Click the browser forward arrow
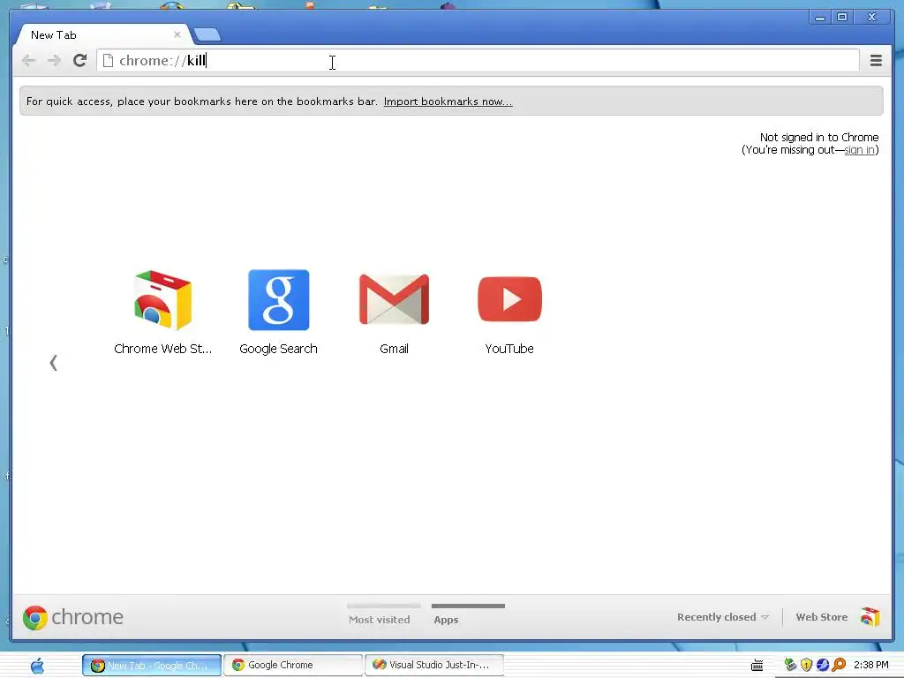 click(x=54, y=61)
